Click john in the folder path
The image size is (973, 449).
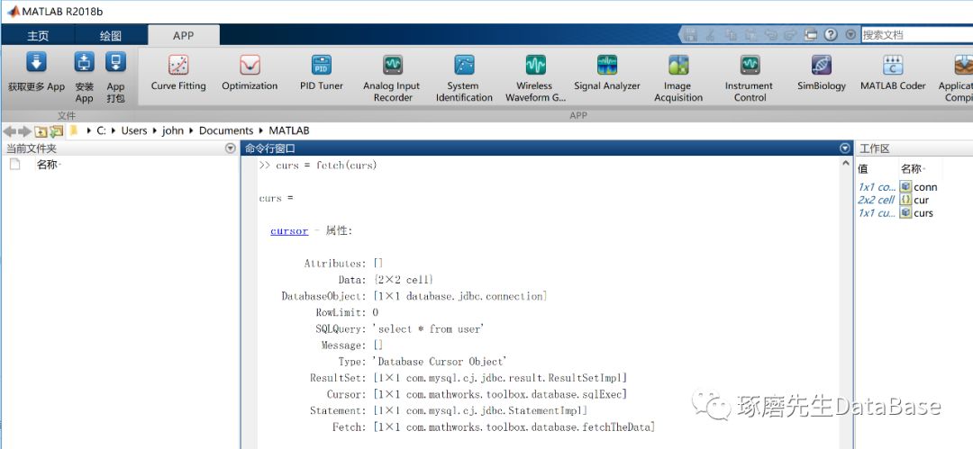(173, 130)
